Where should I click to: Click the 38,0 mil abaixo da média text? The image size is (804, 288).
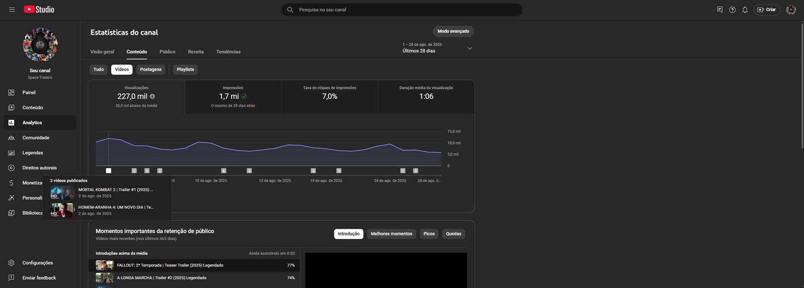pos(136,106)
